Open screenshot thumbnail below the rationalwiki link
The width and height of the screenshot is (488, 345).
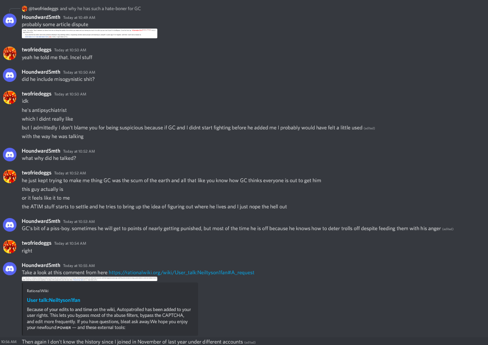point(89,279)
